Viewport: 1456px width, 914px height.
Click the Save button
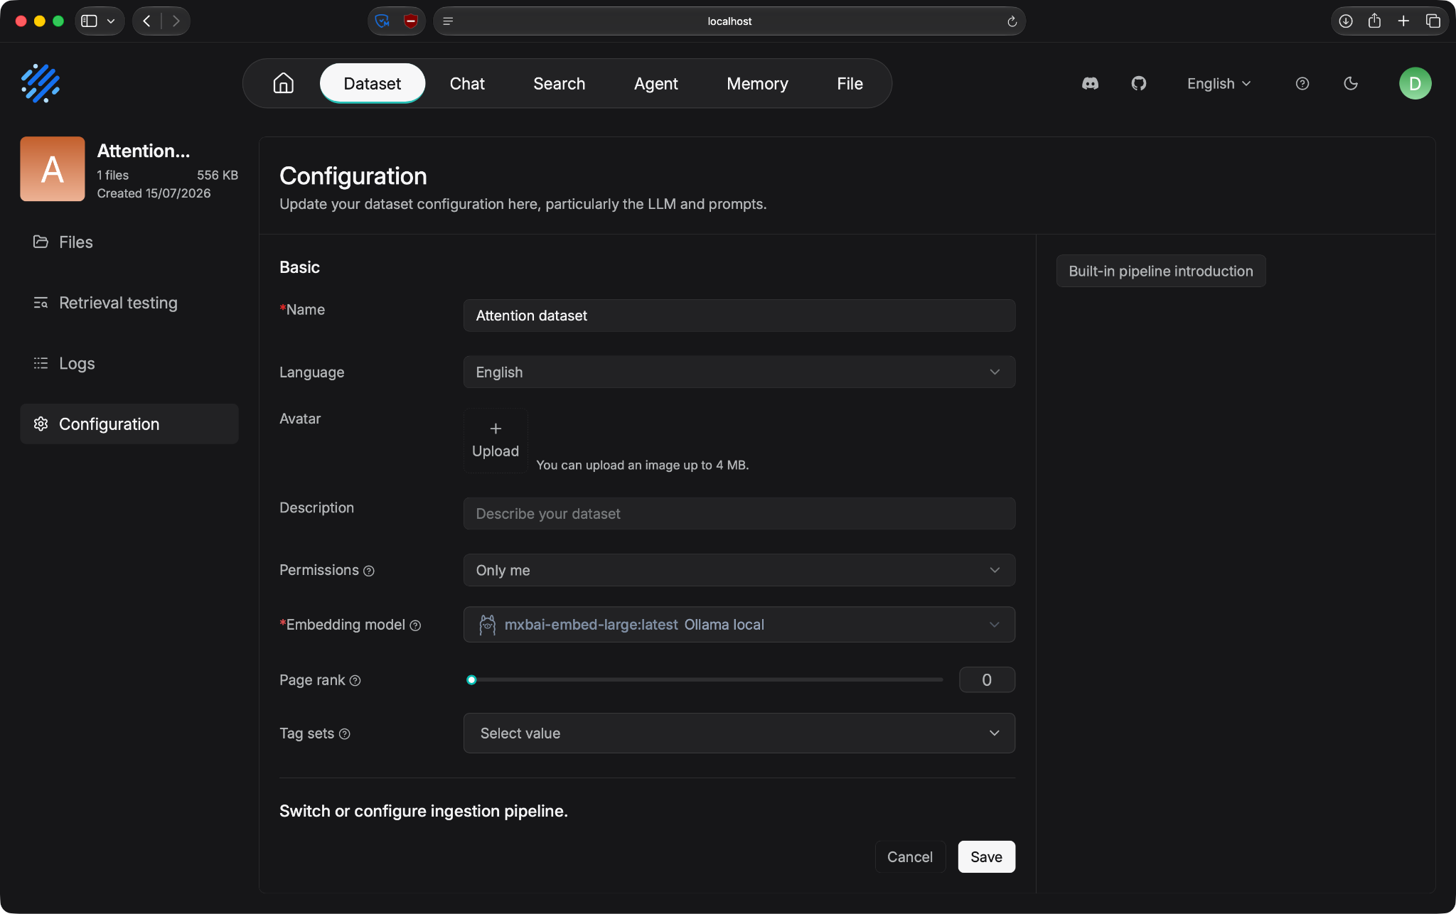click(986, 857)
